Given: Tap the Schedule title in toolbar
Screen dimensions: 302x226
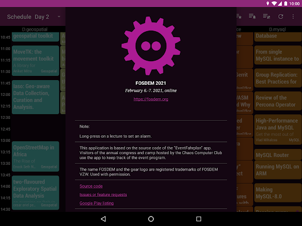Looking at the screenshot, I should [x=19, y=17].
